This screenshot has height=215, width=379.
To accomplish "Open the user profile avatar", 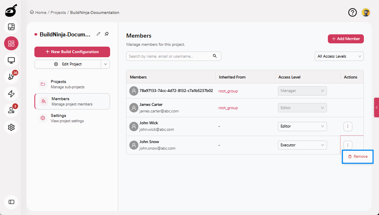I will (x=366, y=12).
